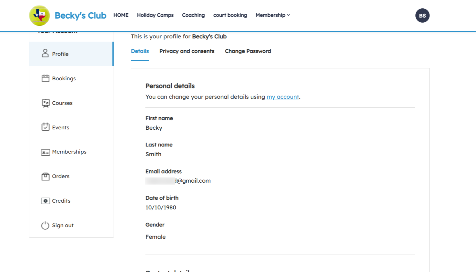Image resolution: width=476 pixels, height=272 pixels.
Task: Click the Orders box icon
Action: 46,176
